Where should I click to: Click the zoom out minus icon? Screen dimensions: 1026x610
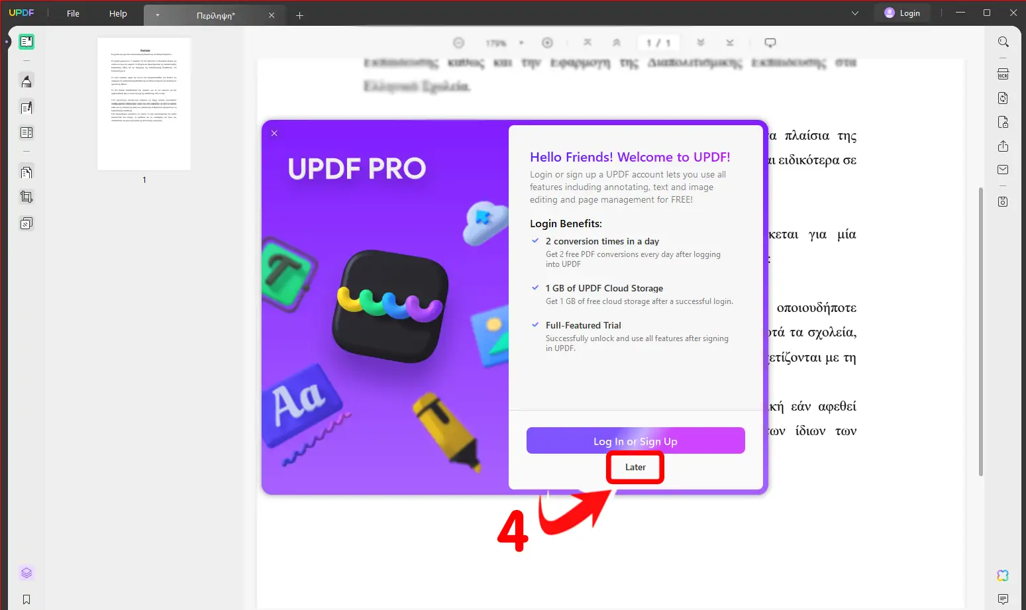pos(458,42)
